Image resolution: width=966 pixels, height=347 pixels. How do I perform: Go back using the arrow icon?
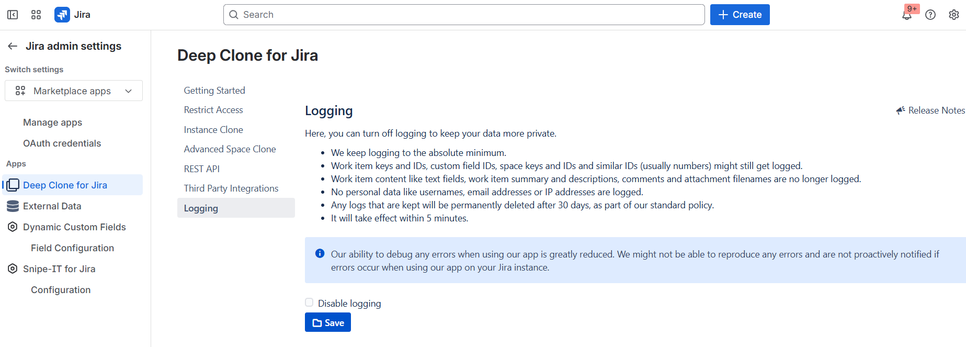pos(13,46)
